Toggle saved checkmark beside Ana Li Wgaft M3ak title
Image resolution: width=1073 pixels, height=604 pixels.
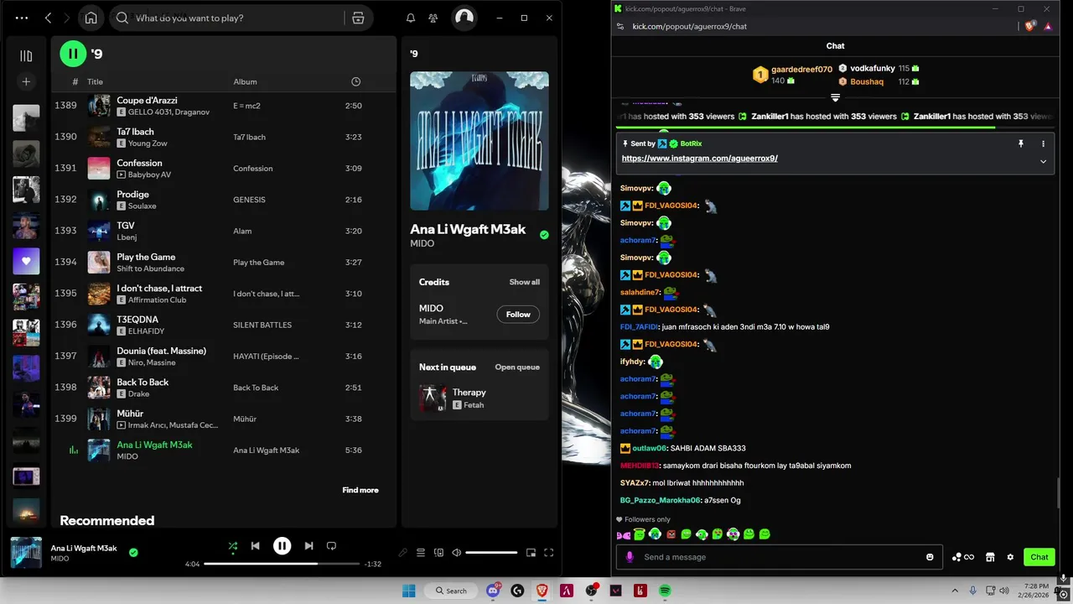(x=544, y=235)
